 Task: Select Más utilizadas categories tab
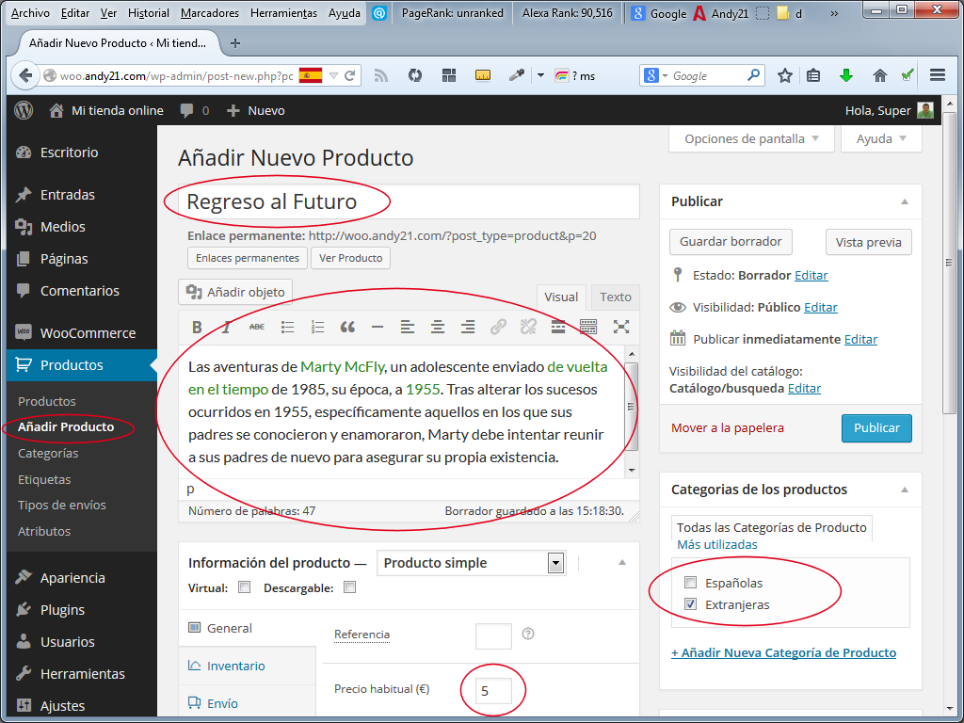[716, 545]
